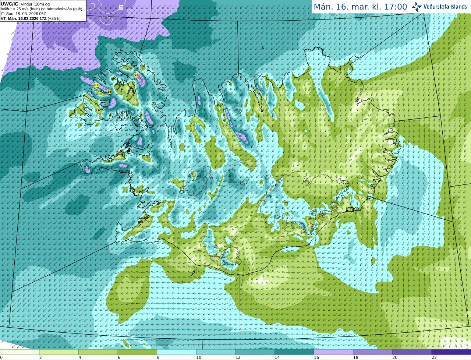Pick the 4–6 m/s light green swatch

coord(98,352)
